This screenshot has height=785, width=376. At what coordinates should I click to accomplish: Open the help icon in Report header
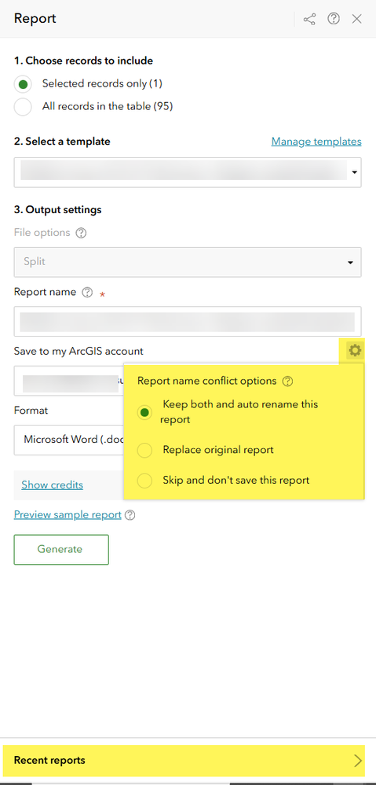[334, 19]
